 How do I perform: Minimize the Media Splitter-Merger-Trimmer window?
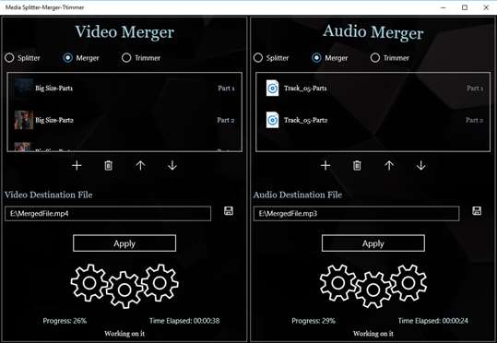click(444, 7)
